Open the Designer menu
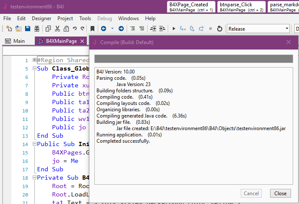Viewport: 299px width, 204px height. pos(42,18)
